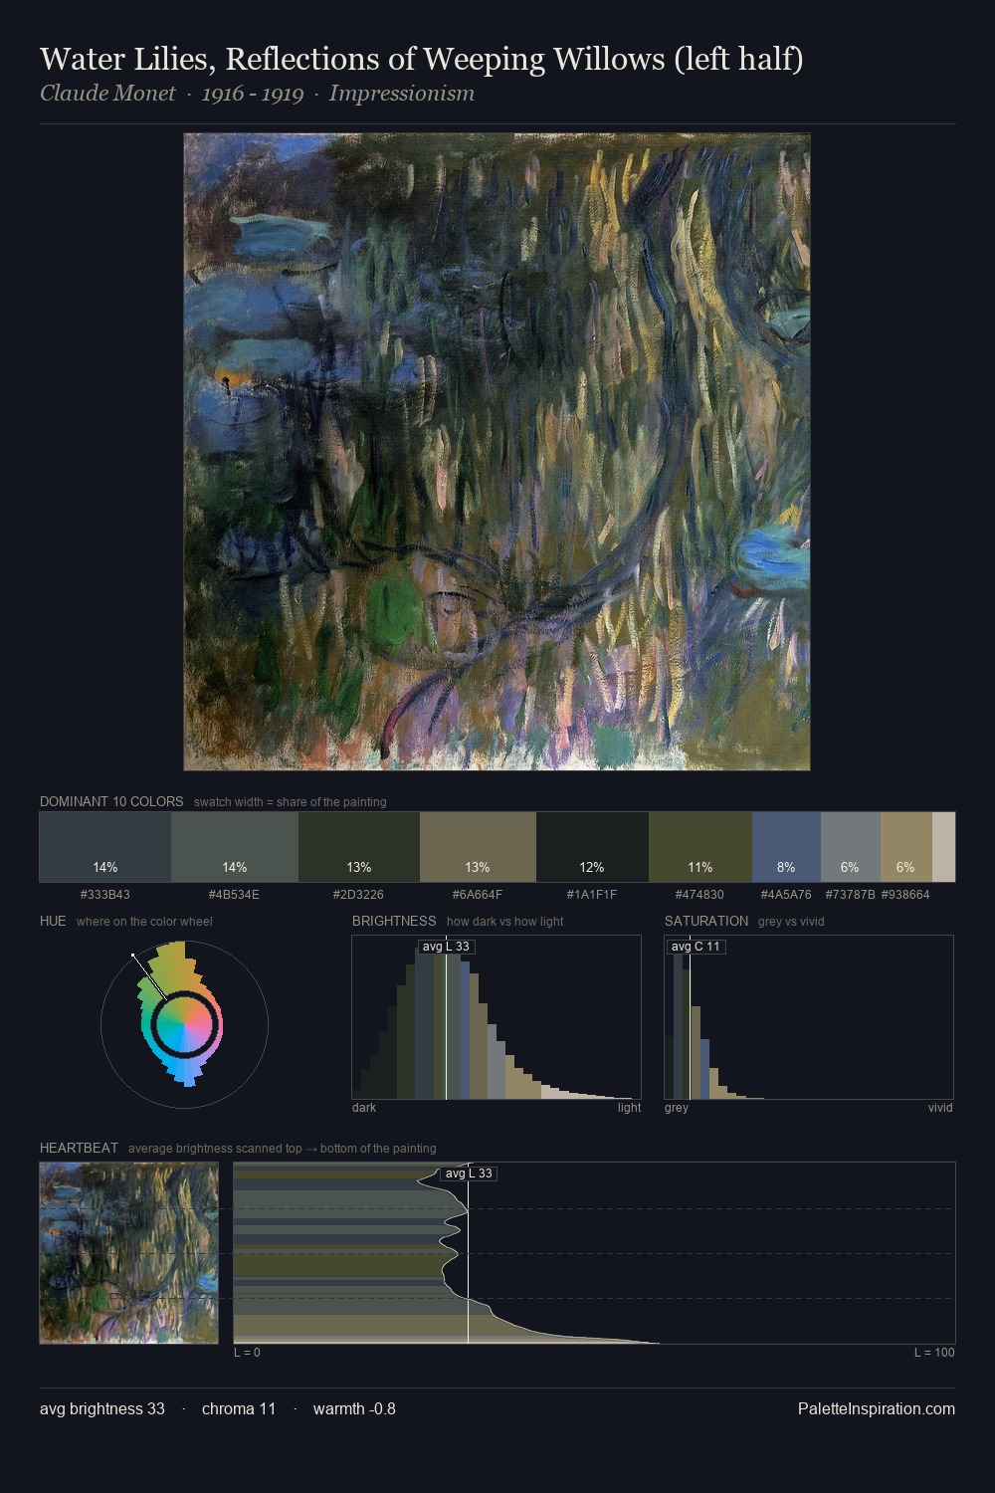Click the 8% share label
Screen dimensions: 995x1493
point(786,867)
